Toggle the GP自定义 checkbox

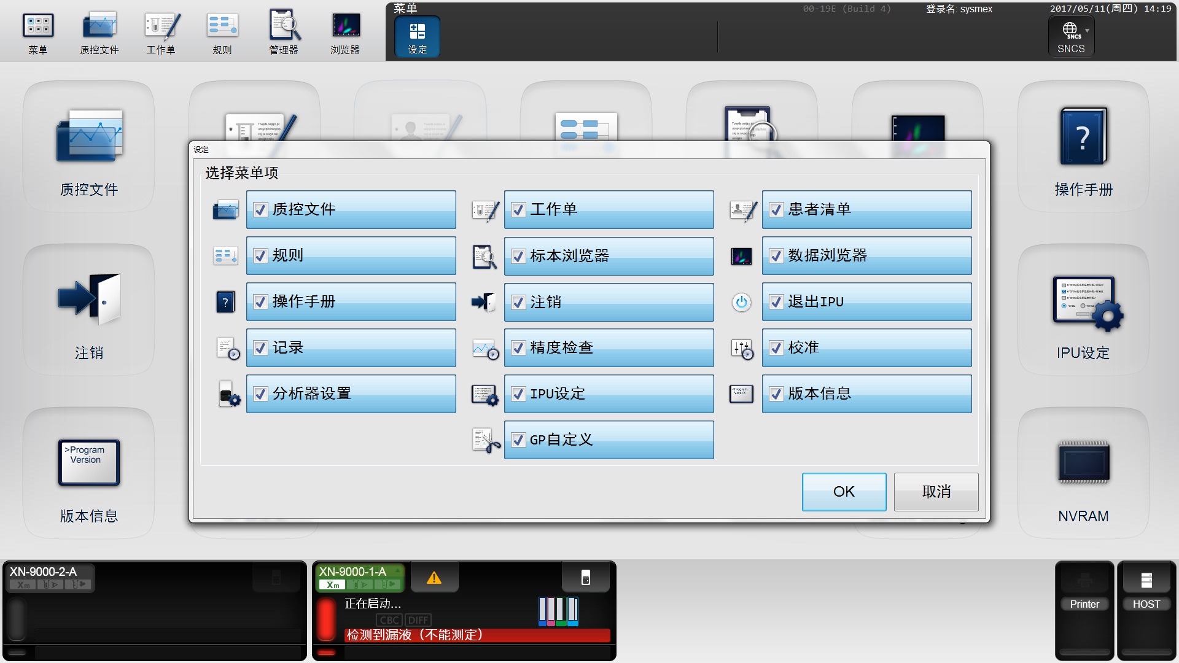(519, 440)
